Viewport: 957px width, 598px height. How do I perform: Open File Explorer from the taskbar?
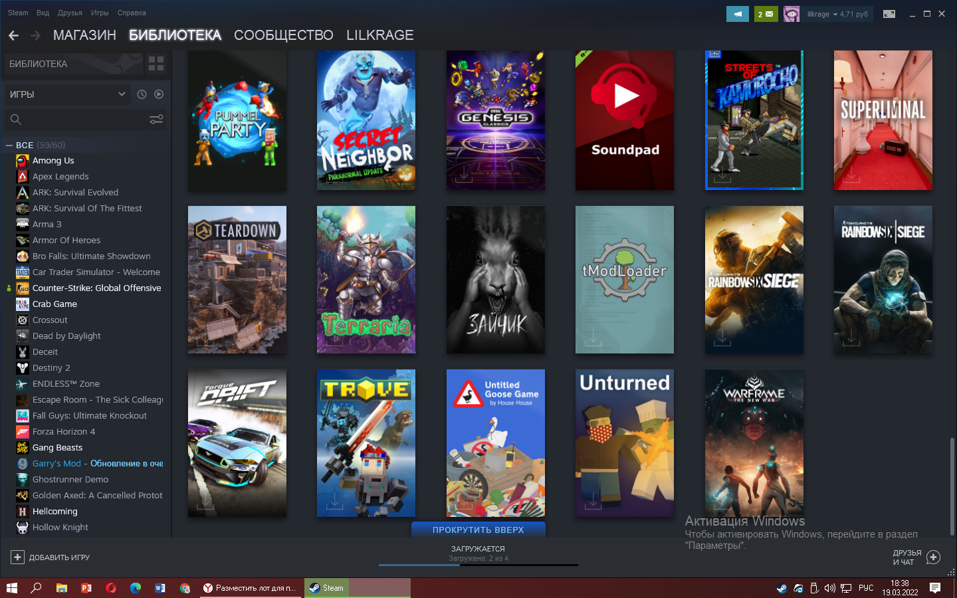coord(61,588)
